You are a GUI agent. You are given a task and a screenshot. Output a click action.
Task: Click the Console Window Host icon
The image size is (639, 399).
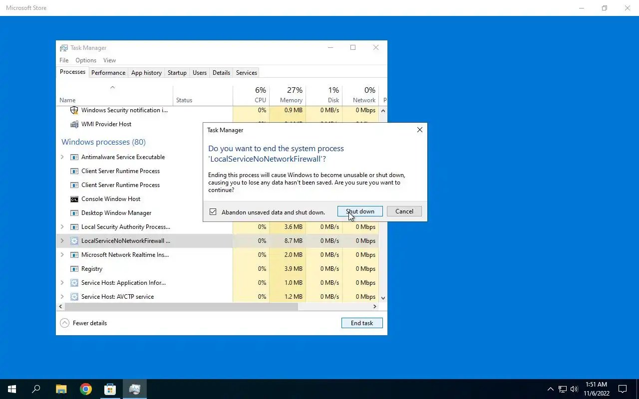point(74,199)
